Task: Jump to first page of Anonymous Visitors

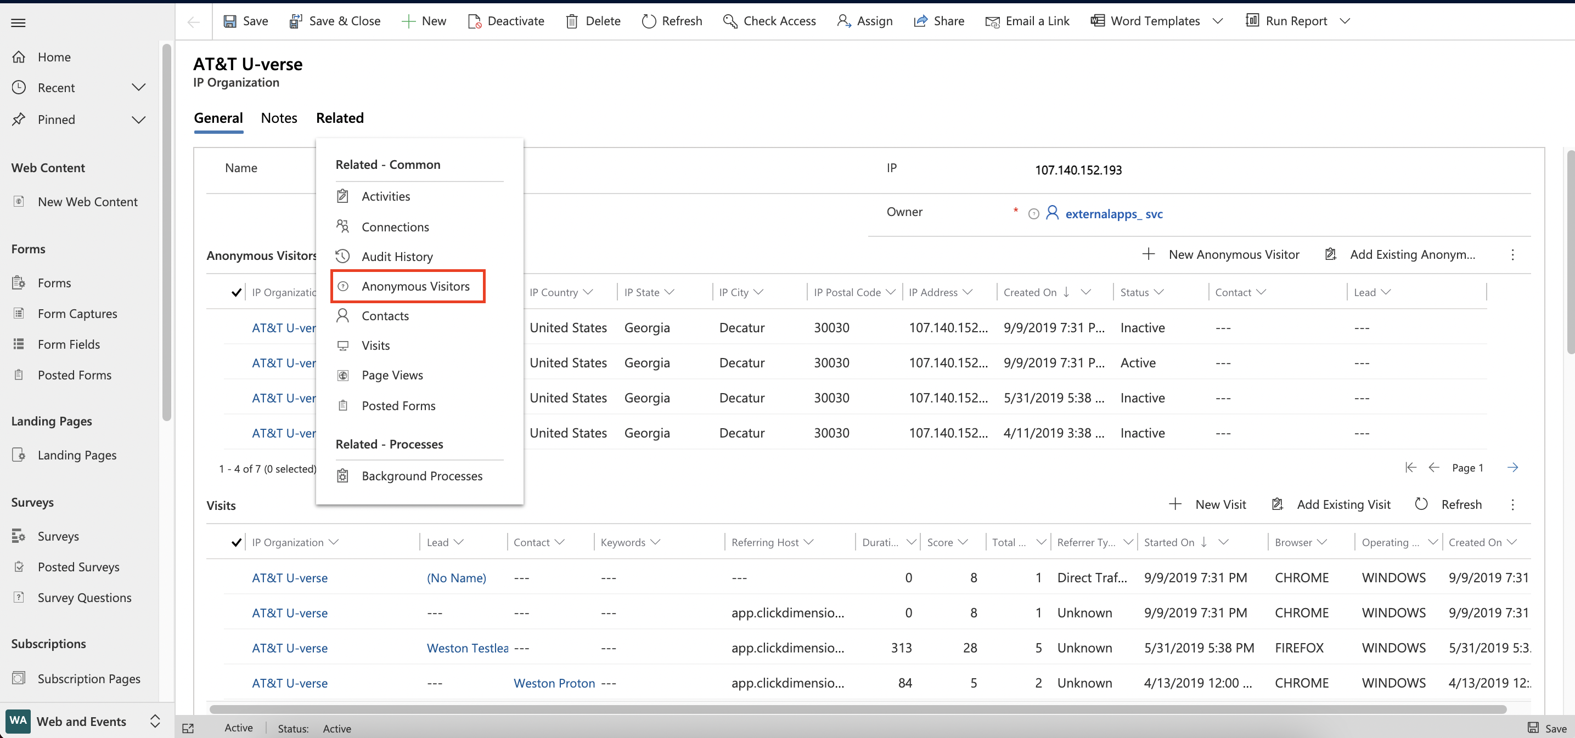Action: coord(1410,467)
